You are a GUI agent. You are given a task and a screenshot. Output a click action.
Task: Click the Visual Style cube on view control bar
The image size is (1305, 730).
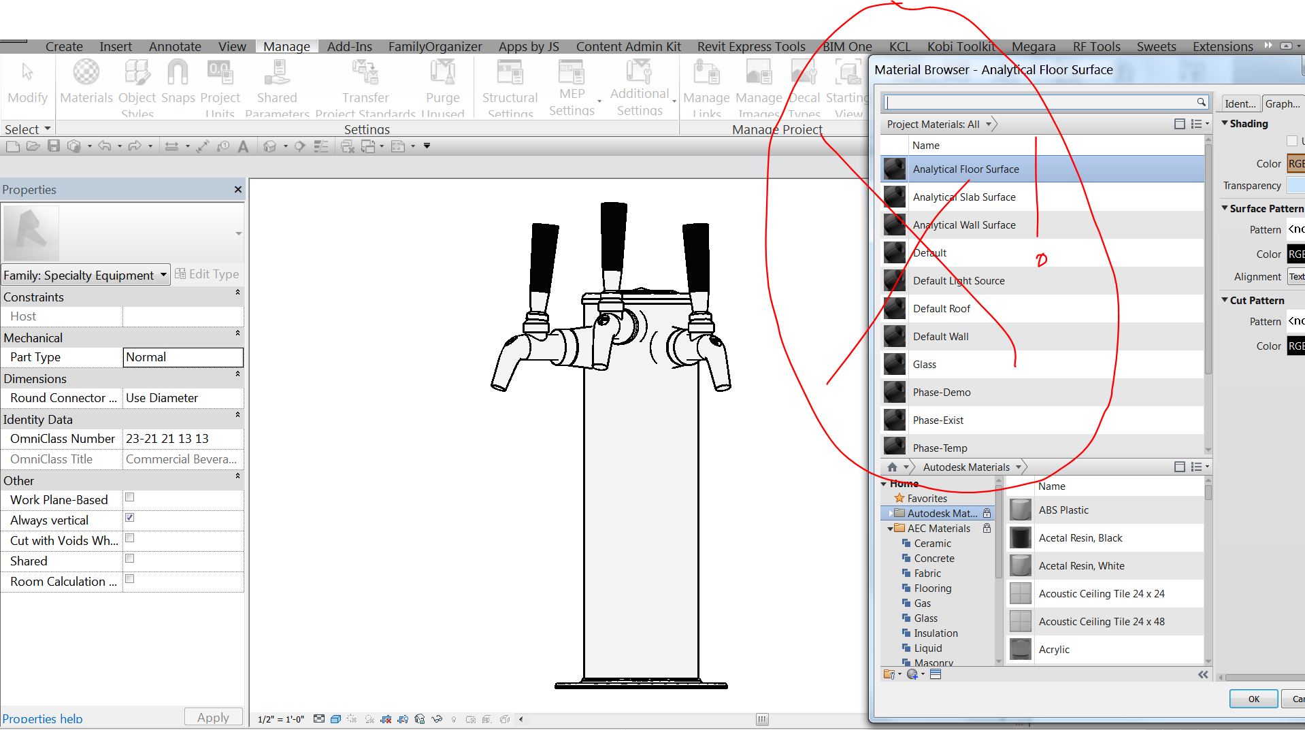335,718
